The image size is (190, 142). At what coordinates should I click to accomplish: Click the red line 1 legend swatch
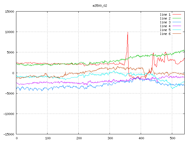(x=177, y=14)
